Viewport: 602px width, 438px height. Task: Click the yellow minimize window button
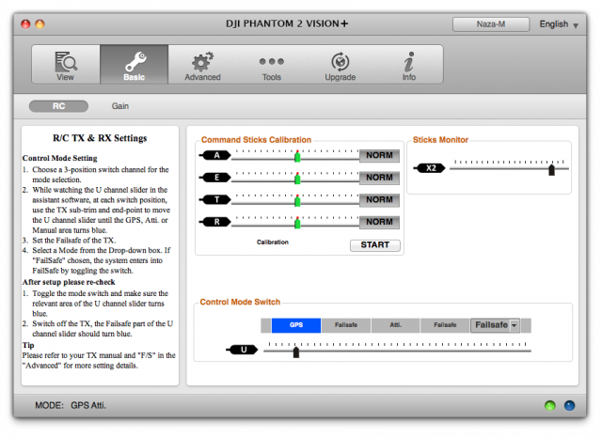click(x=40, y=24)
